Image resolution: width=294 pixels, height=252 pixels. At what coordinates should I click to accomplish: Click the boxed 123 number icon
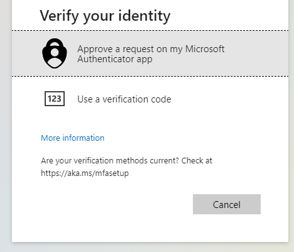coord(55,99)
